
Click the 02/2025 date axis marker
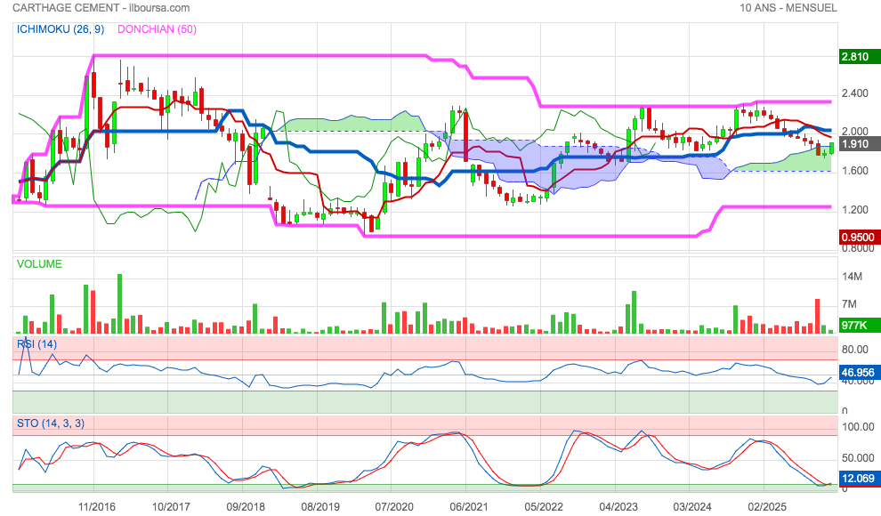tap(767, 506)
